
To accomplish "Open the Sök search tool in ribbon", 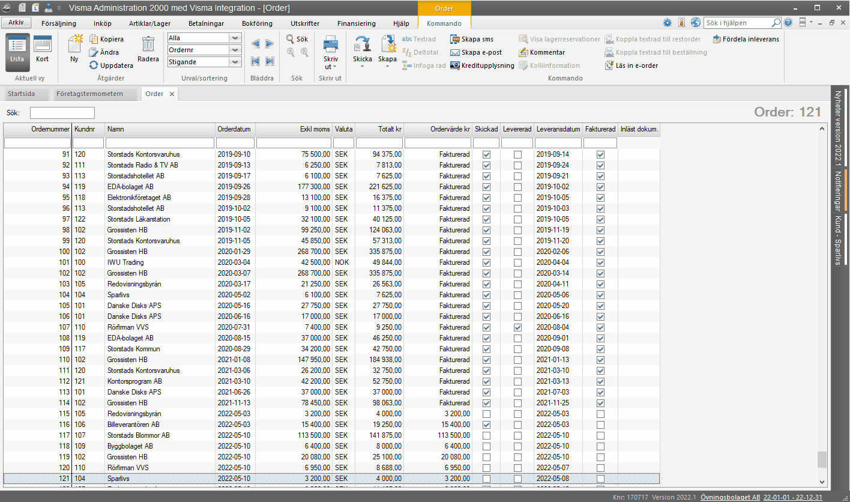I will click(297, 39).
